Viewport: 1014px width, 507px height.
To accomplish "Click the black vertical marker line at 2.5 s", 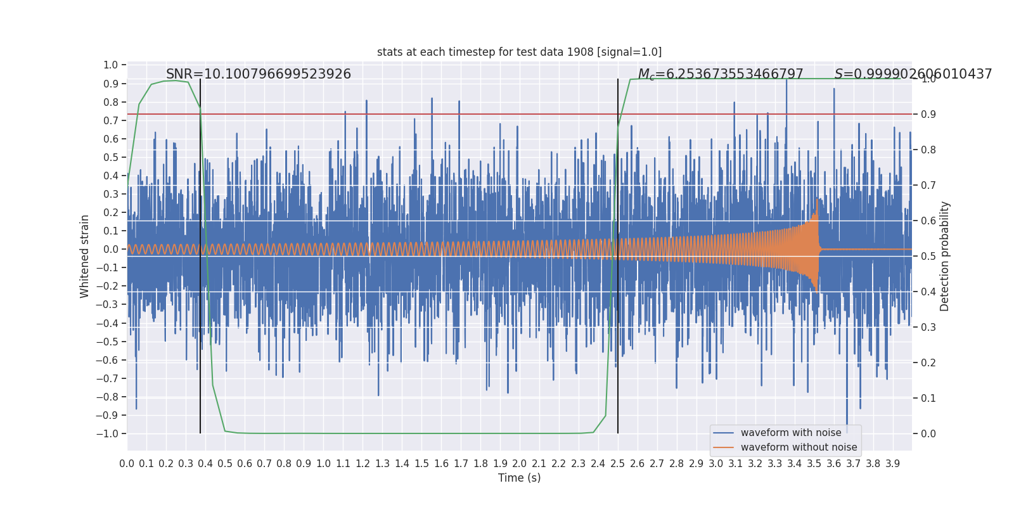I will click(618, 256).
